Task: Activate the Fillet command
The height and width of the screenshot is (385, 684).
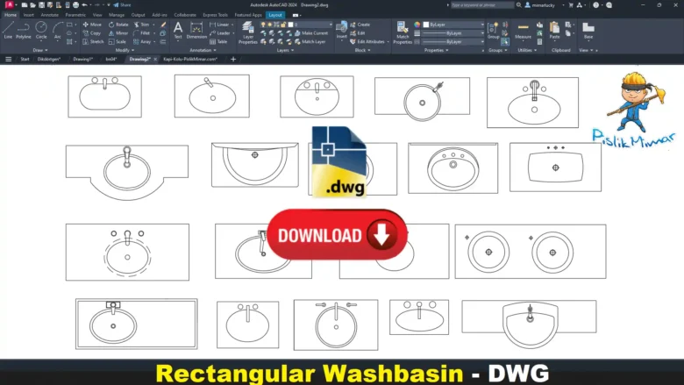Action: coord(141,33)
